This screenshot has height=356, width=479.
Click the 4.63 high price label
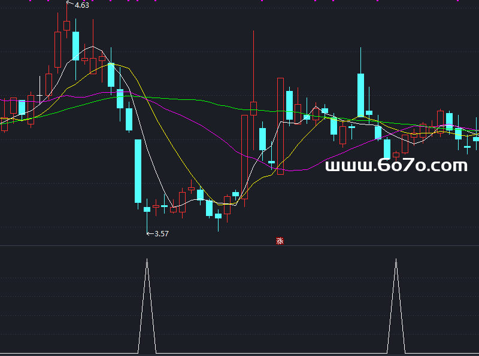coord(82,5)
